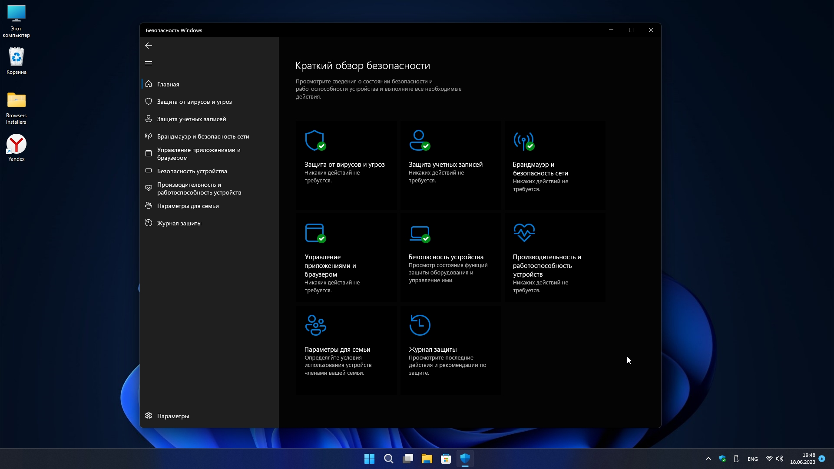
Task: Select Брандмауэр и безопасность сети sidebar item
Action: pos(203,136)
